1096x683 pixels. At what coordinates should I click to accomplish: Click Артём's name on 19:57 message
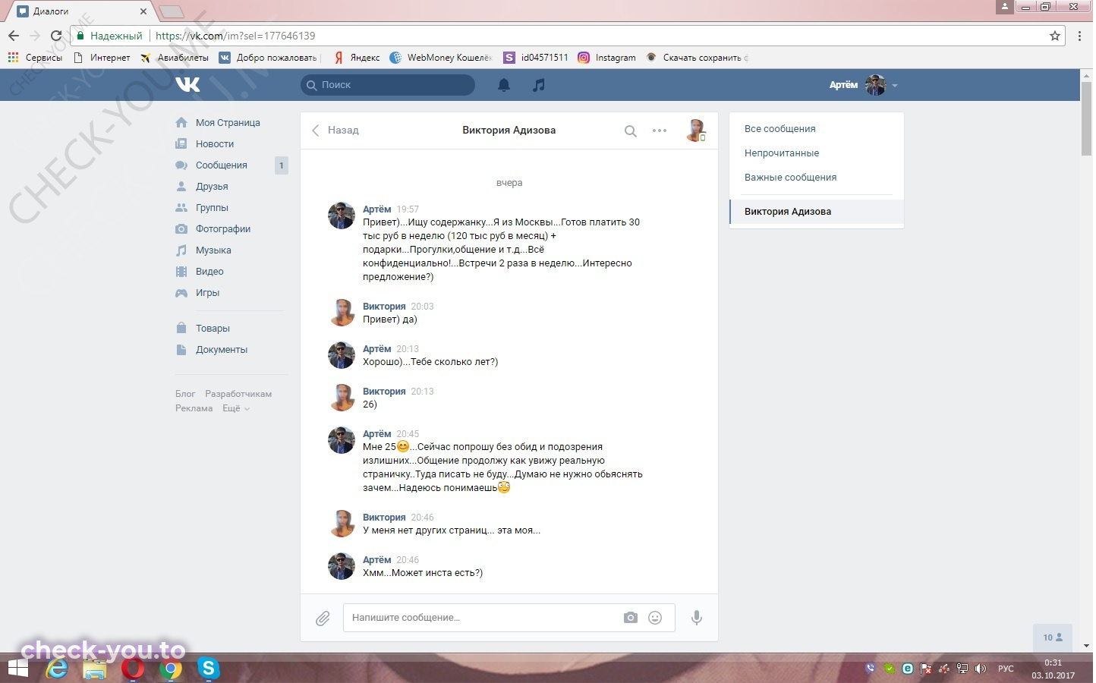(x=377, y=209)
